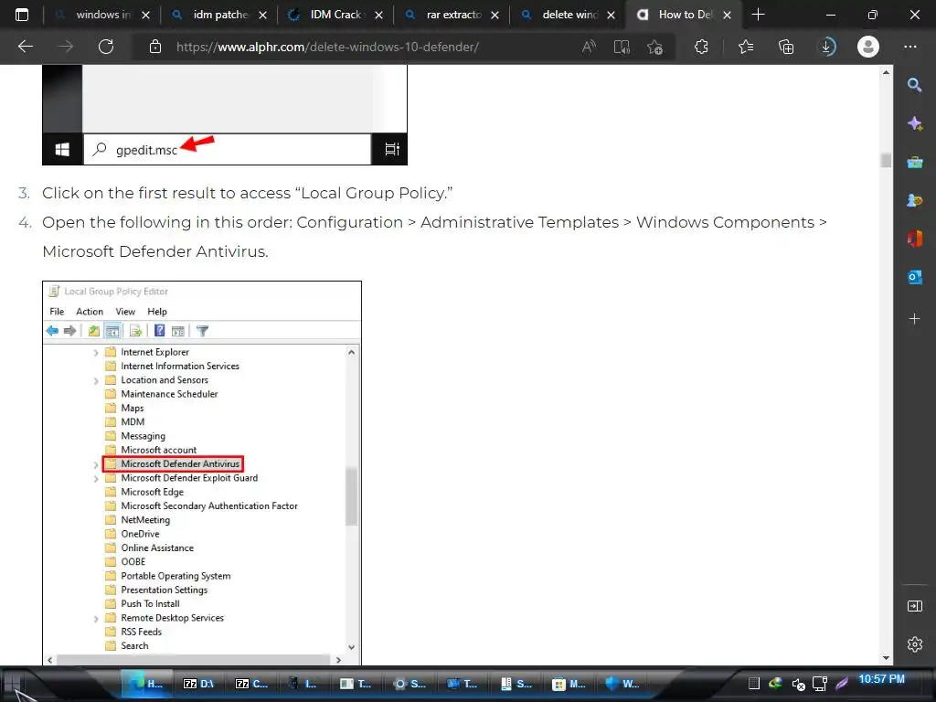The width and height of the screenshot is (936, 702).
Task: Open Microsoft 365 in the sidebar
Action: click(x=914, y=239)
